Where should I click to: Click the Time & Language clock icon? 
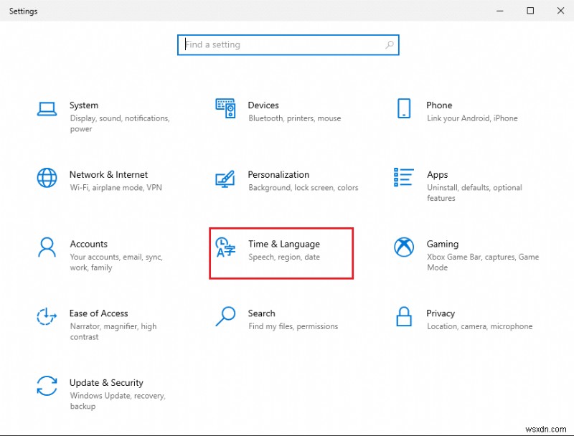click(x=224, y=247)
